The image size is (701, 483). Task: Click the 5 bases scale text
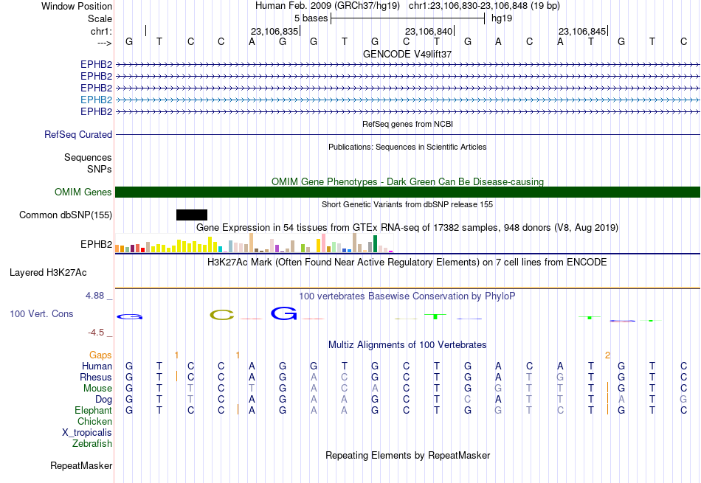[x=311, y=18]
